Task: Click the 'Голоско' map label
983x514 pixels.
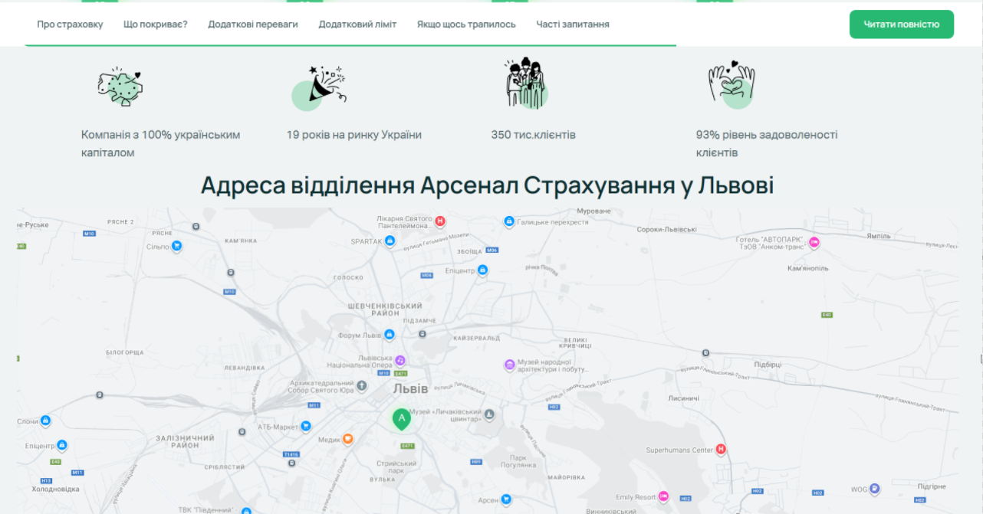Action: [x=349, y=277]
